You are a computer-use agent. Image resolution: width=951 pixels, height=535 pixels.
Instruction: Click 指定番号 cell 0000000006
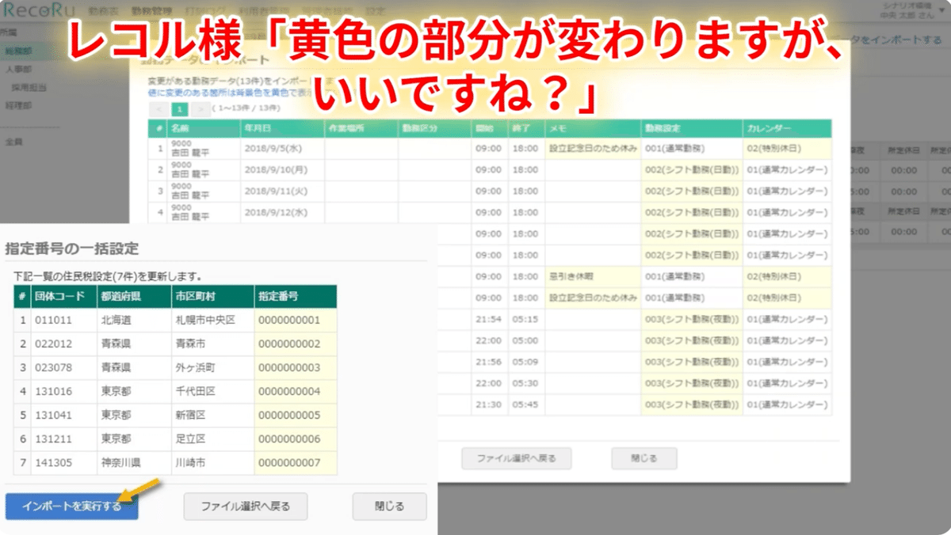[x=296, y=439]
